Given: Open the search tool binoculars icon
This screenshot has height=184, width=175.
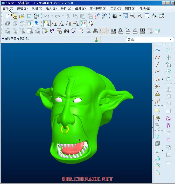Looking at the screenshot, I should (x=66, y=31).
